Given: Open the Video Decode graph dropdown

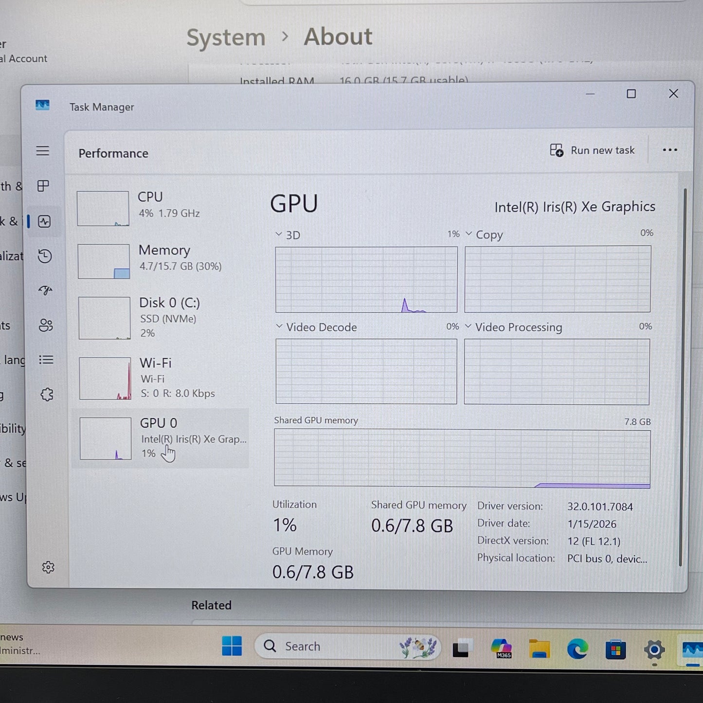Looking at the screenshot, I should (x=279, y=326).
